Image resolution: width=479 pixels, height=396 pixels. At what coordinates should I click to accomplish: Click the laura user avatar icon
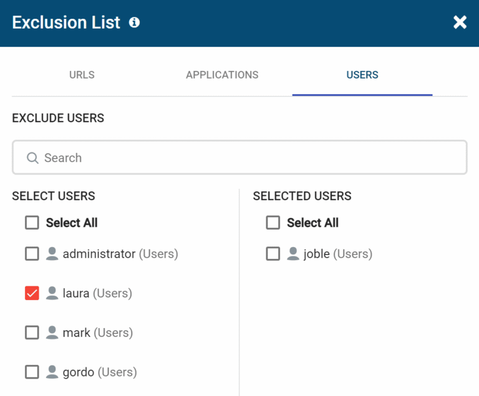point(52,293)
